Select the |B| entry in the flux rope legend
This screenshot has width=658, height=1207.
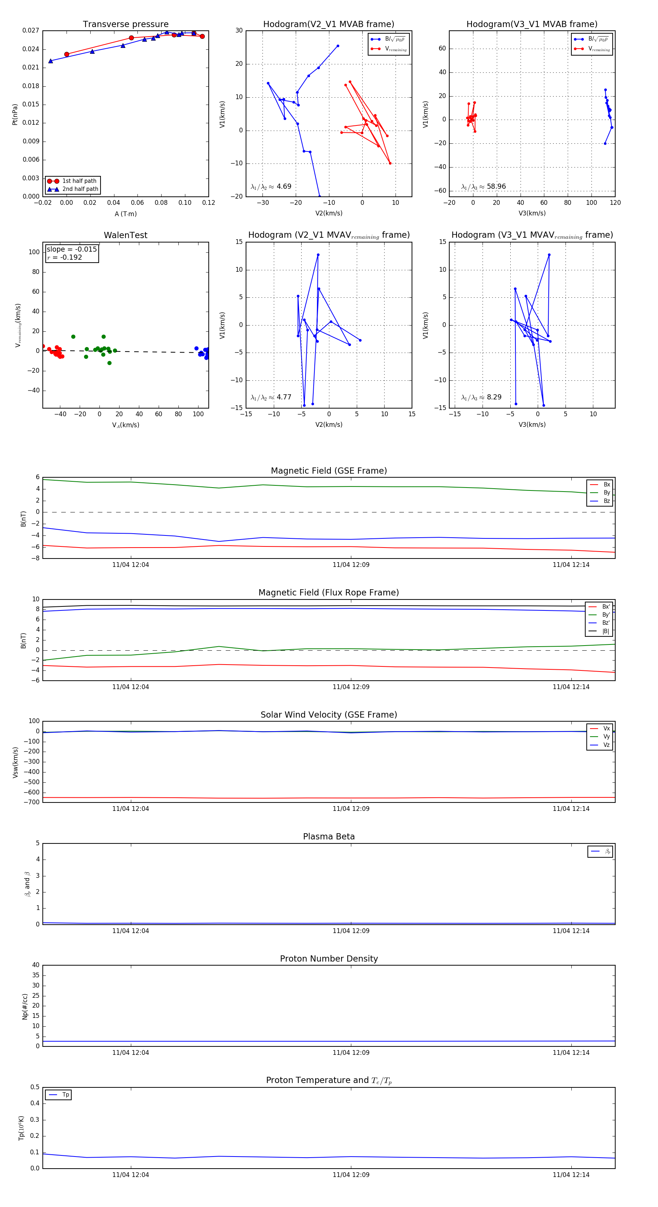pos(599,632)
